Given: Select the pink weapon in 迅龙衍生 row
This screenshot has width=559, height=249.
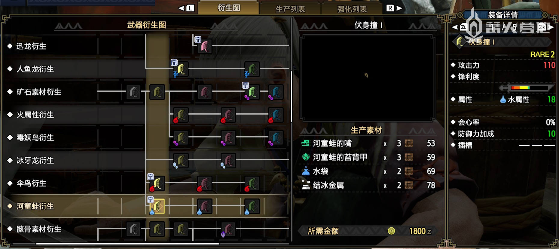Looking at the screenshot, I should pyautogui.click(x=205, y=46).
